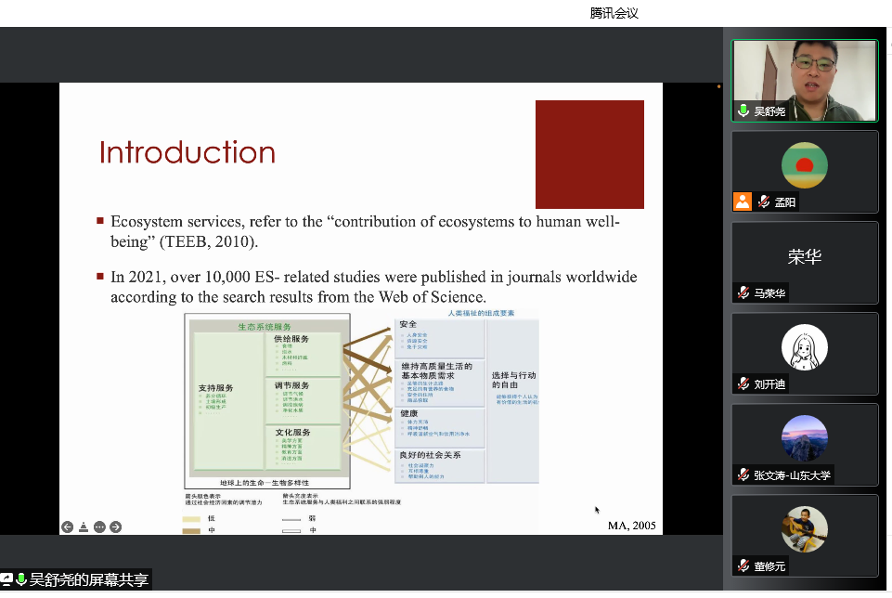Select 董修元's guitar player avatar
The width and height of the screenshot is (892, 598).
tap(805, 529)
